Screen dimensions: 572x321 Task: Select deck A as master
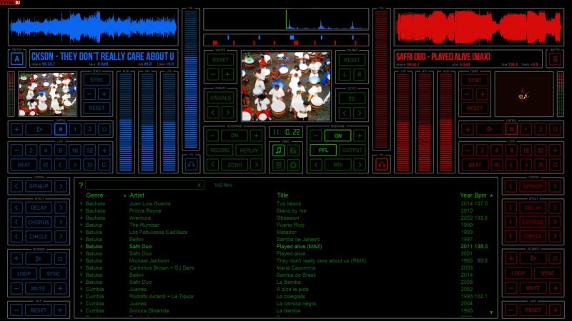click(x=16, y=58)
